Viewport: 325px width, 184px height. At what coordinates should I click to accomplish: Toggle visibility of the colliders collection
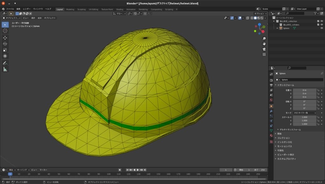(x=322, y=25)
